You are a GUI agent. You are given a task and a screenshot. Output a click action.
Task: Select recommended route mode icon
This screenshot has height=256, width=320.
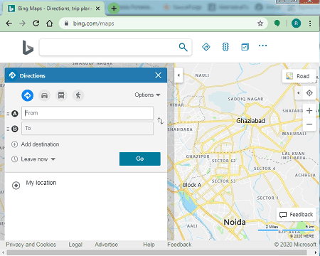point(28,95)
